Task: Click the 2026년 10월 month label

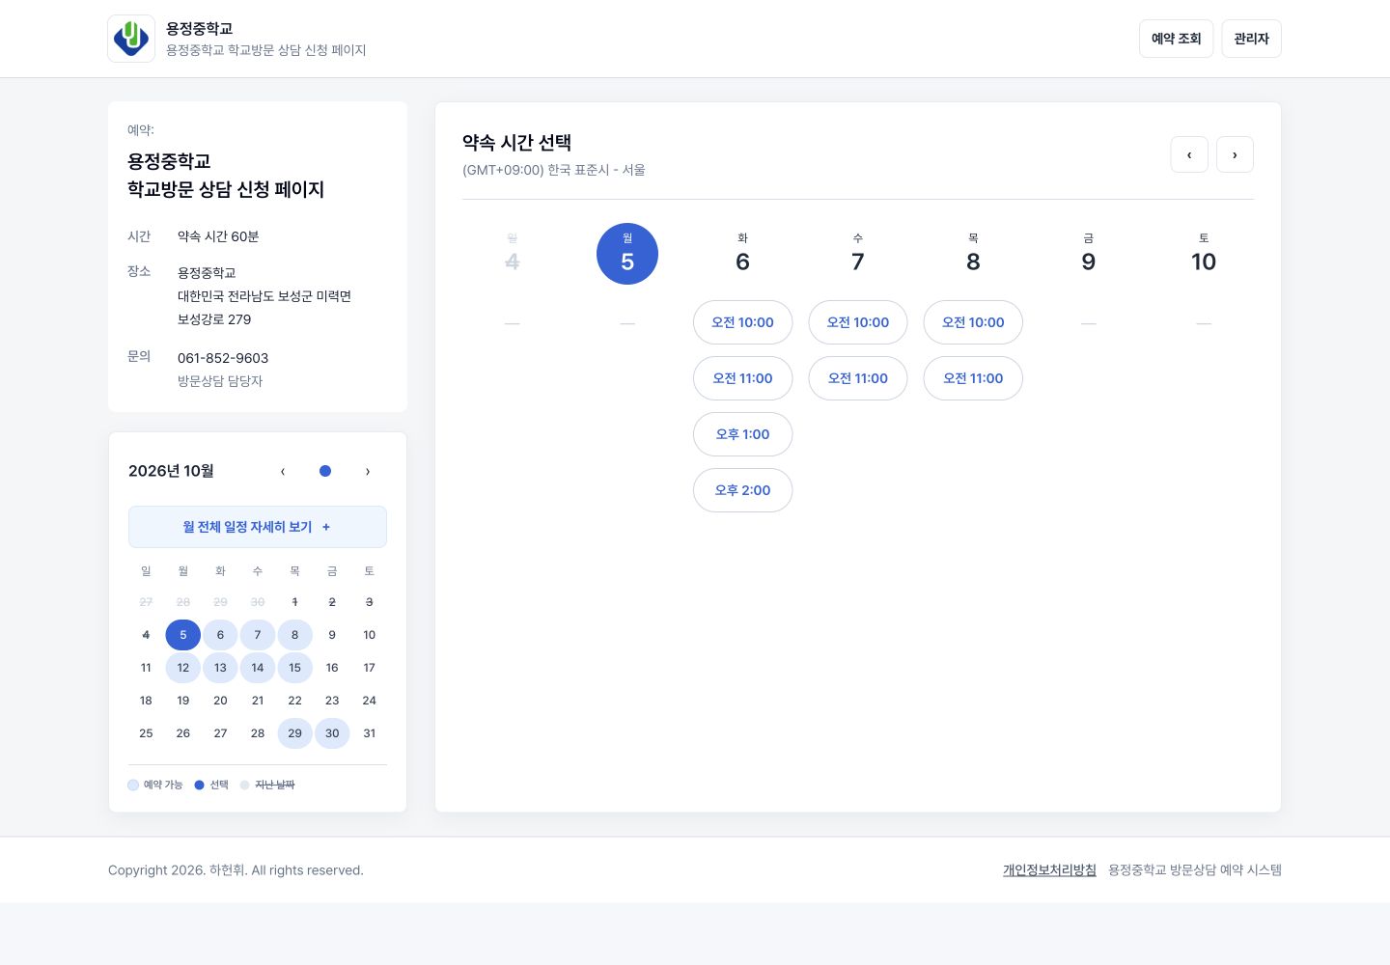Action: point(171,471)
